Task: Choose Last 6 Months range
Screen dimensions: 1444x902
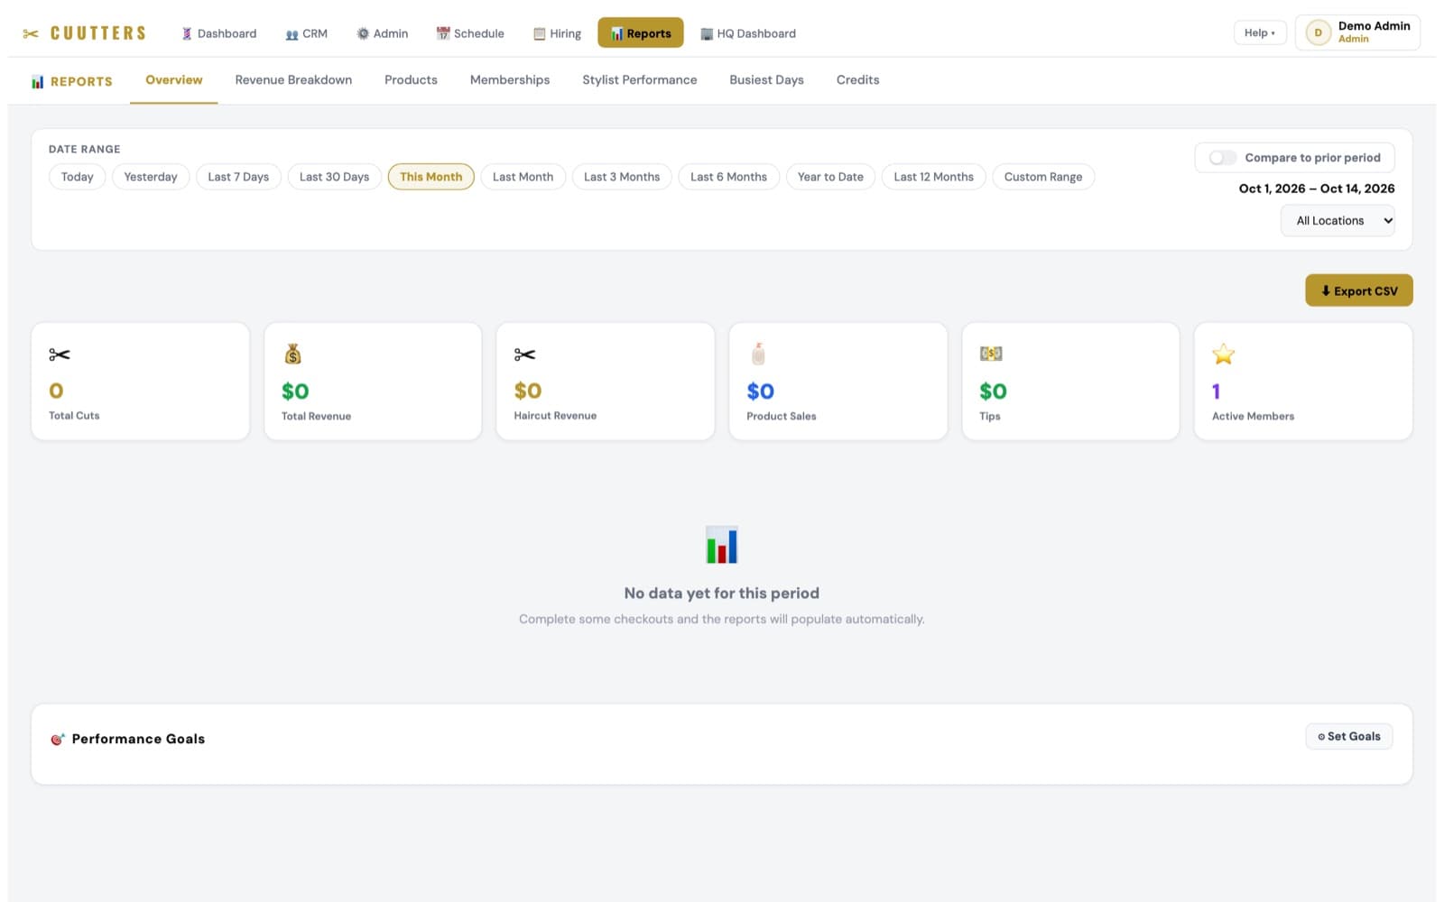Action: click(728, 177)
